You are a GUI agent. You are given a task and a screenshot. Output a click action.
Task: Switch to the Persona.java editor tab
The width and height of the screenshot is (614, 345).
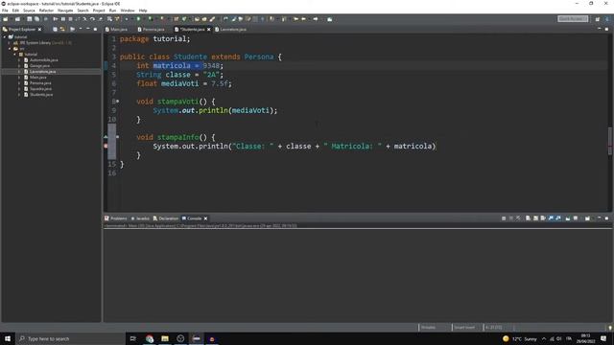(x=152, y=30)
